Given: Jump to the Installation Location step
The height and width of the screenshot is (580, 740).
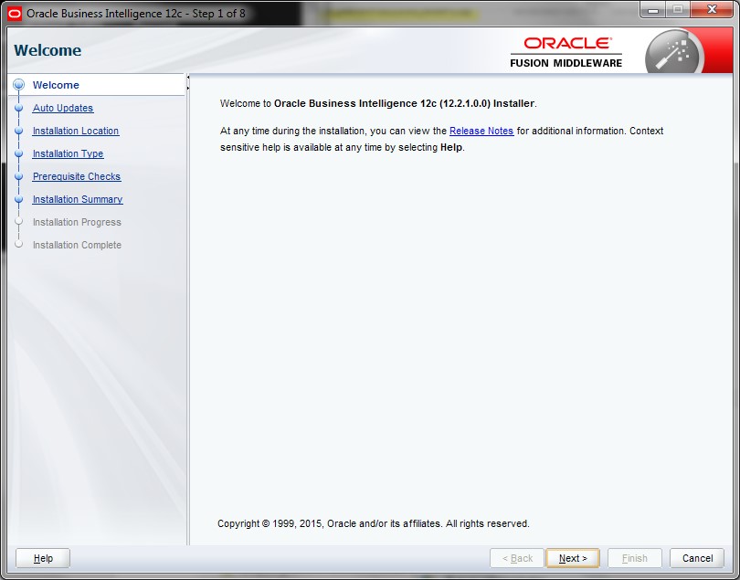Looking at the screenshot, I should (75, 131).
